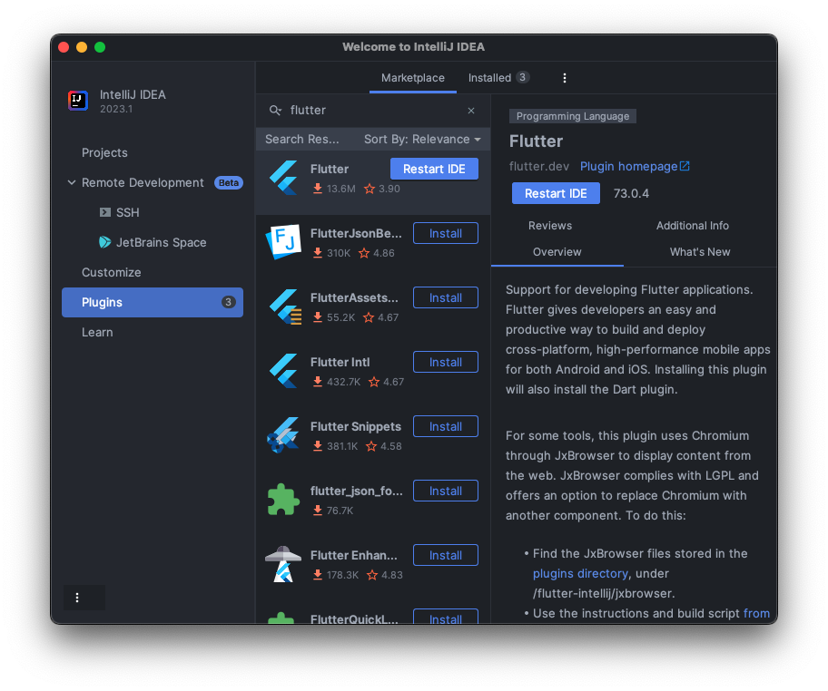The height and width of the screenshot is (691, 828).
Task: Collapse the Remote Development section
Action: (71, 182)
